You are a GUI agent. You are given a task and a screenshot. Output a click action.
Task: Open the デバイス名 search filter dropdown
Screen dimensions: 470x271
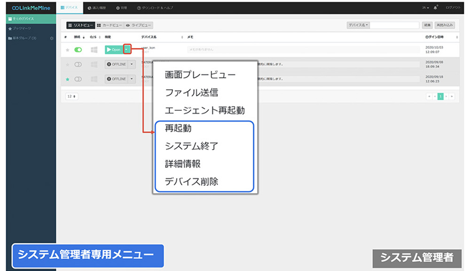pos(358,25)
